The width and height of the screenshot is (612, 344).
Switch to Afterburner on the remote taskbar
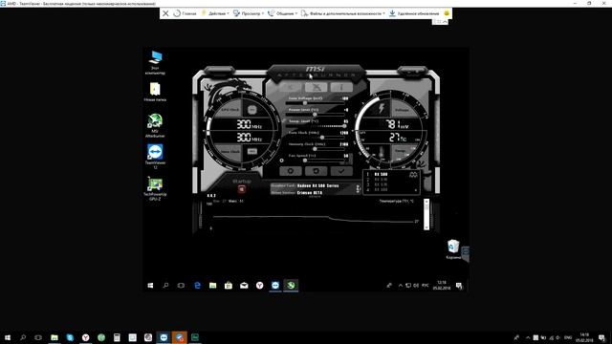coord(291,286)
